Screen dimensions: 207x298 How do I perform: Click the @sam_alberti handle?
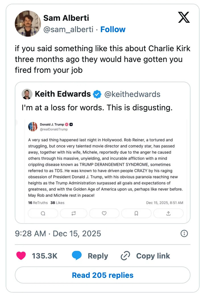click(x=68, y=29)
